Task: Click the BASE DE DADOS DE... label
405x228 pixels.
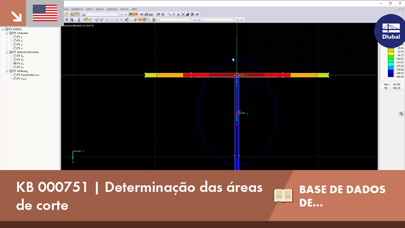Action: pos(342,196)
